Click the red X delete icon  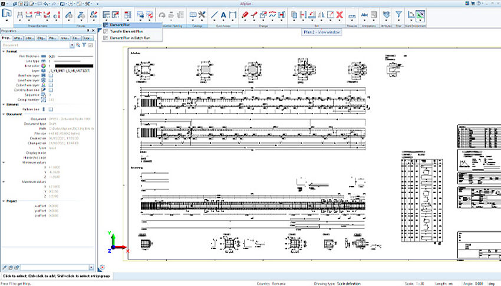(340, 14)
